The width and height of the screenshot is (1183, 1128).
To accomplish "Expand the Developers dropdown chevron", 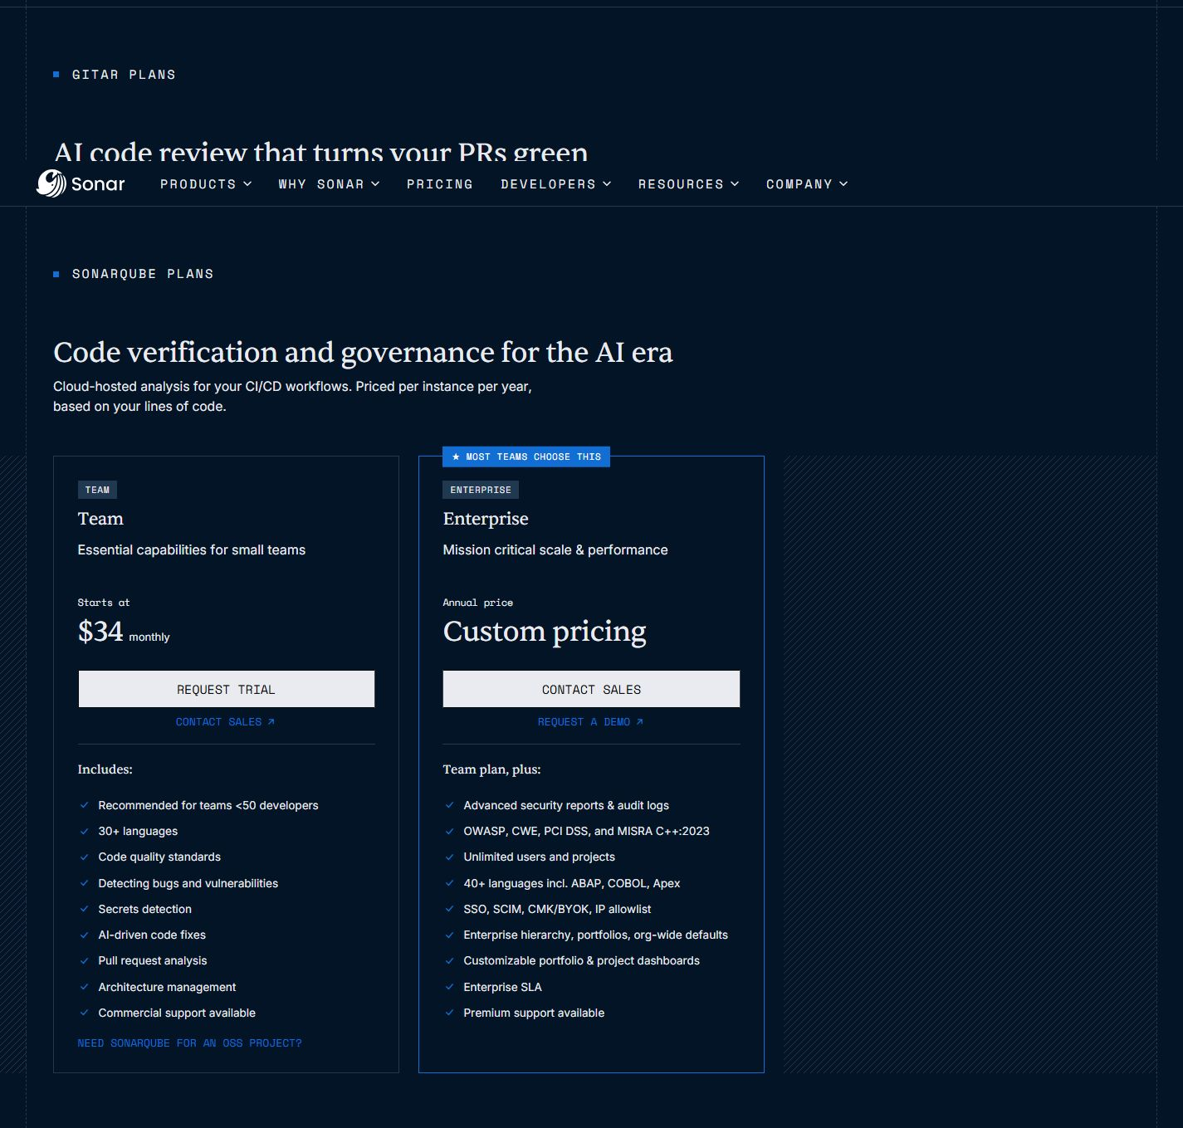I will [607, 183].
